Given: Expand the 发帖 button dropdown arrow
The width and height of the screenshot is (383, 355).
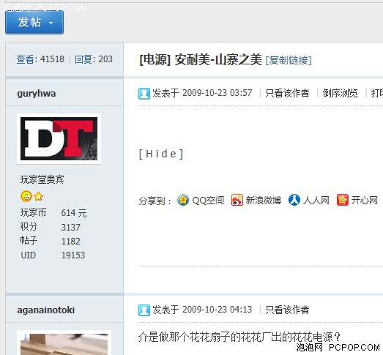Looking at the screenshot, I should click(x=51, y=23).
